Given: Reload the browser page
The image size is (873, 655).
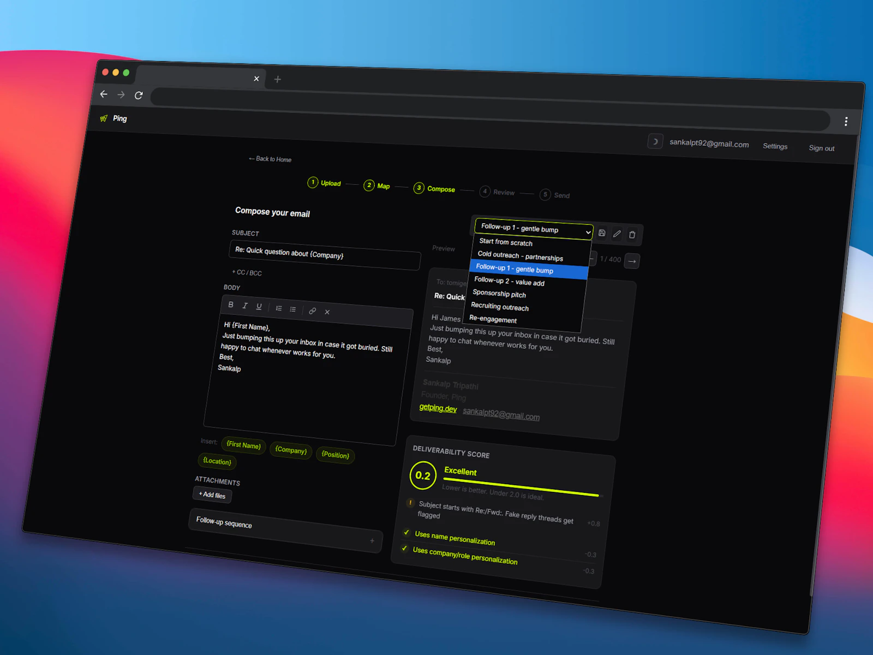Looking at the screenshot, I should [139, 96].
